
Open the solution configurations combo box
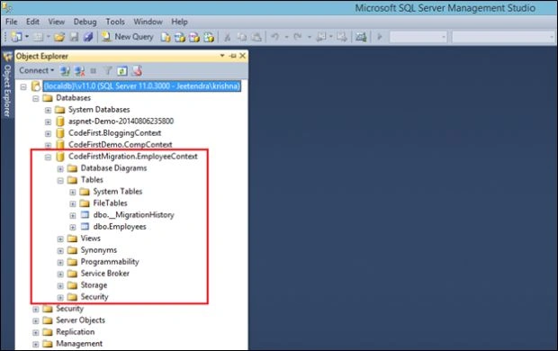418,37
